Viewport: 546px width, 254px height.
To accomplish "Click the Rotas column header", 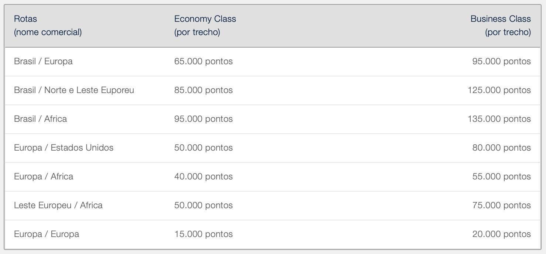I will pyautogui.click(x=48, y=25).
